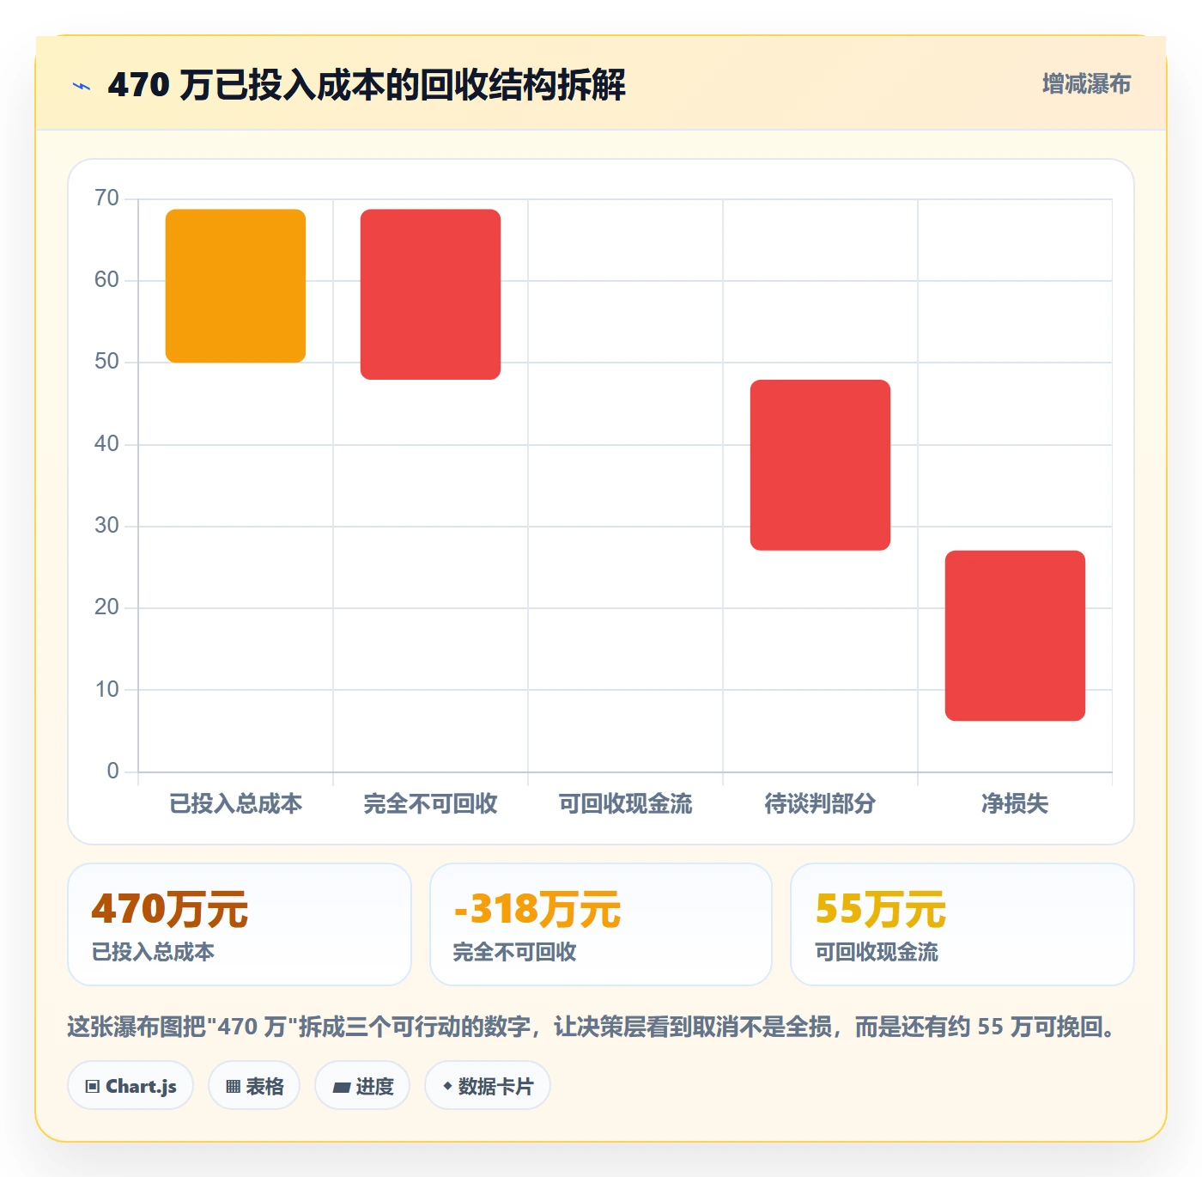Click the 已投入总成本 caption under 470万元
The width and height of the screenshot is (1202, 1177).
coord(153,952)
